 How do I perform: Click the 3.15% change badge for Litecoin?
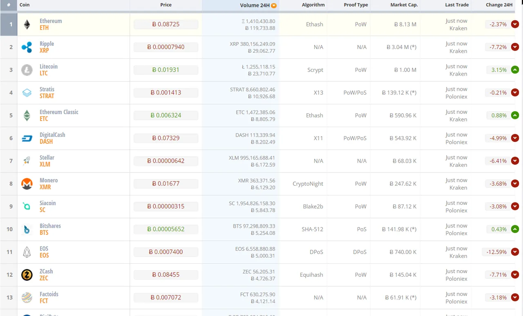498,70
